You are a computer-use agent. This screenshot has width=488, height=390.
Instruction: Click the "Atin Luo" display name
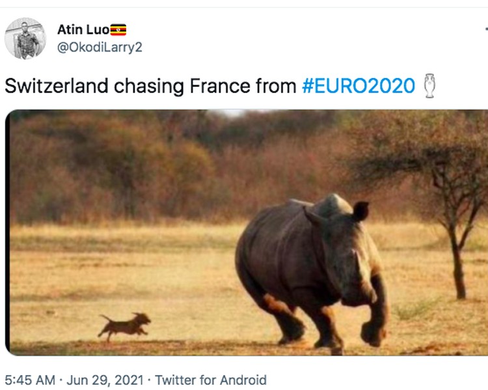pyautogui.click(x=83, y=30)
